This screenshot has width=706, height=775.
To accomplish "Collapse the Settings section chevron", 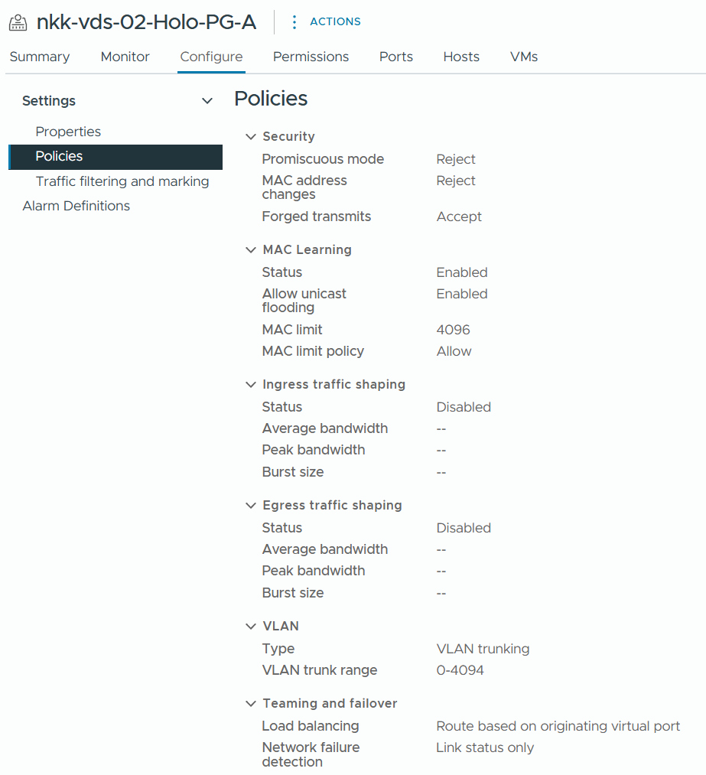I will click(x=207, y=101).
